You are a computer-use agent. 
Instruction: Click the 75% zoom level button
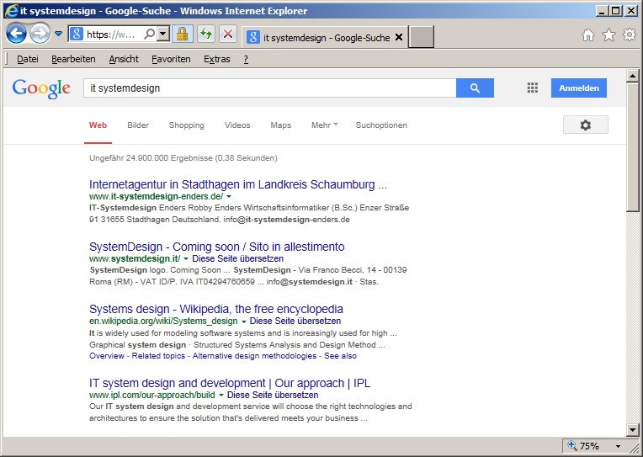pos(589,446)
